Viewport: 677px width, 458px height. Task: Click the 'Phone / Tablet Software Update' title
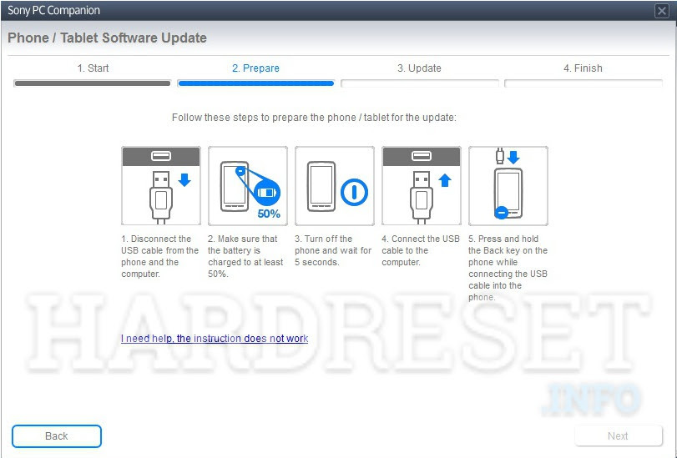[x=107, y=38]
